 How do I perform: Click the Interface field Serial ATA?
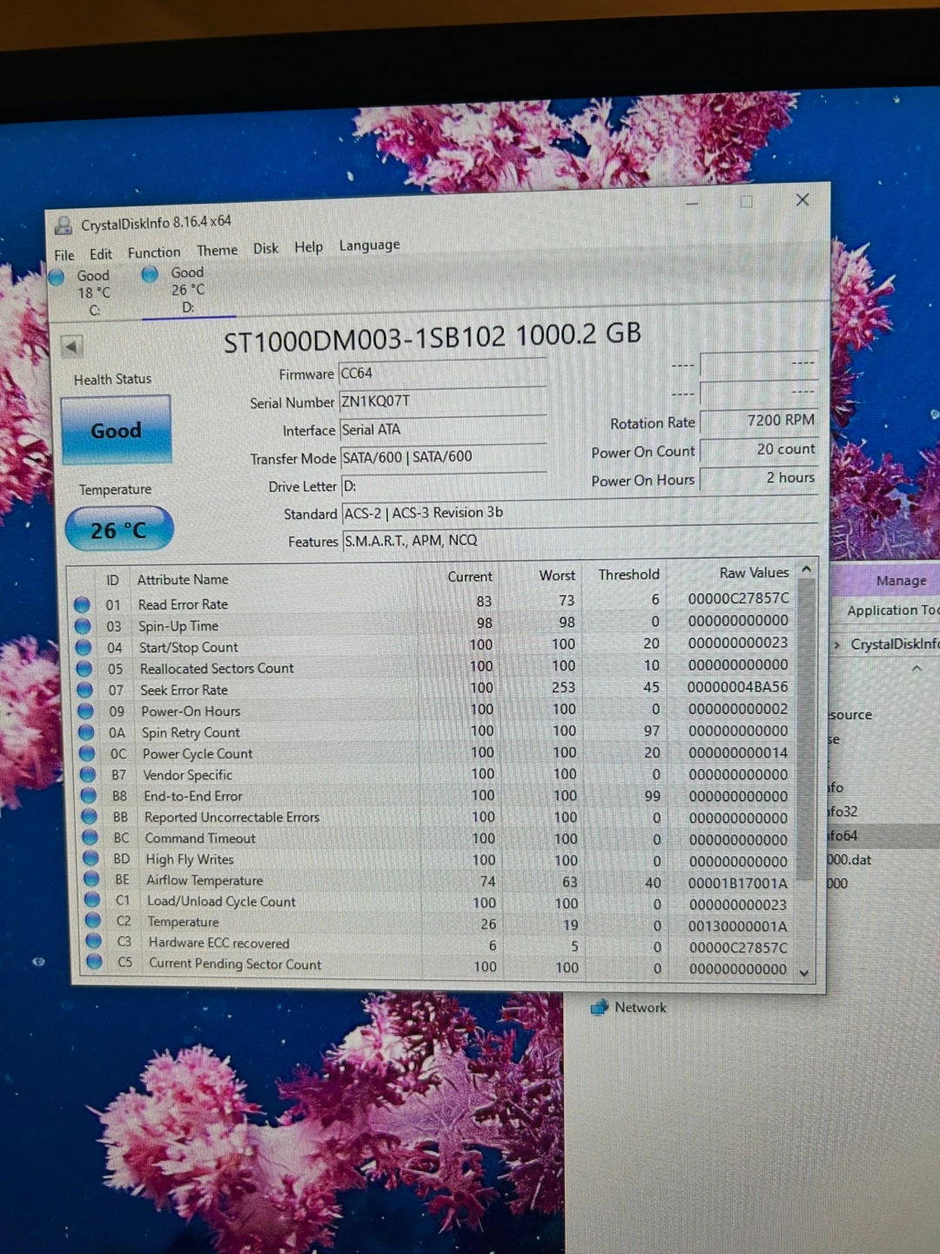(442, 428)
